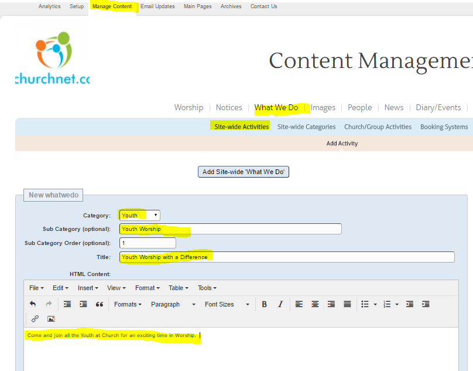Toggle italic text formatting
The width and height of the screenshot is (473, 371).
tap(280, 304)
